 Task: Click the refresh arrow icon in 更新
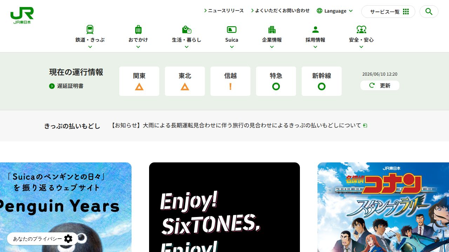click(372, 85)
